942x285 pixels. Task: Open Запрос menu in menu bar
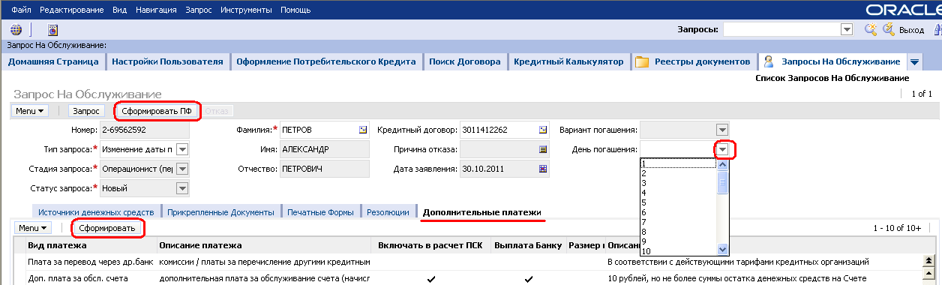(x=199, y=10)
